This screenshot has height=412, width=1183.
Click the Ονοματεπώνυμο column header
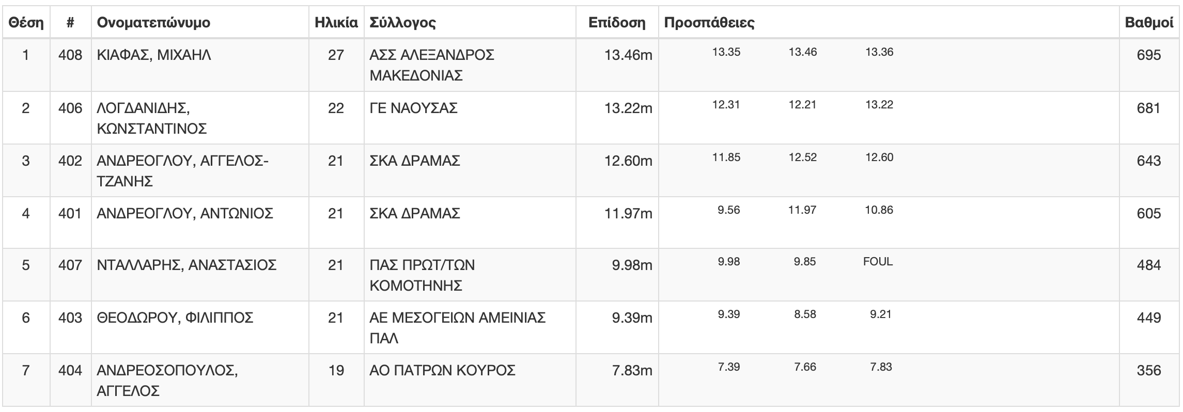pos(153,23)
